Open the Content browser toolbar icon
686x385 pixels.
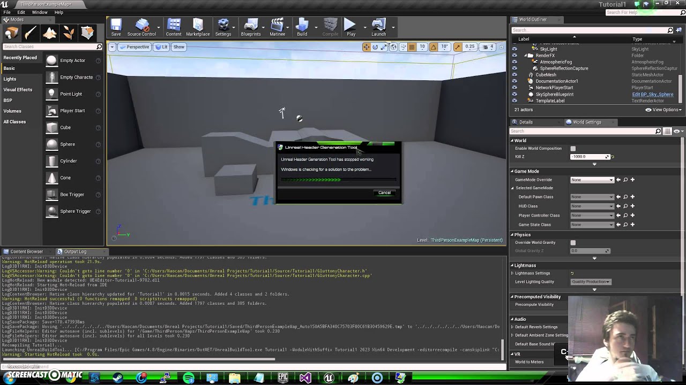(174, 27)
